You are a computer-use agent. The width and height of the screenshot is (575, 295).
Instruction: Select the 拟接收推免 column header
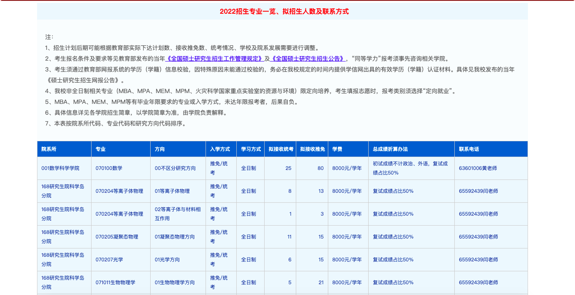click(x=312, y=149)
